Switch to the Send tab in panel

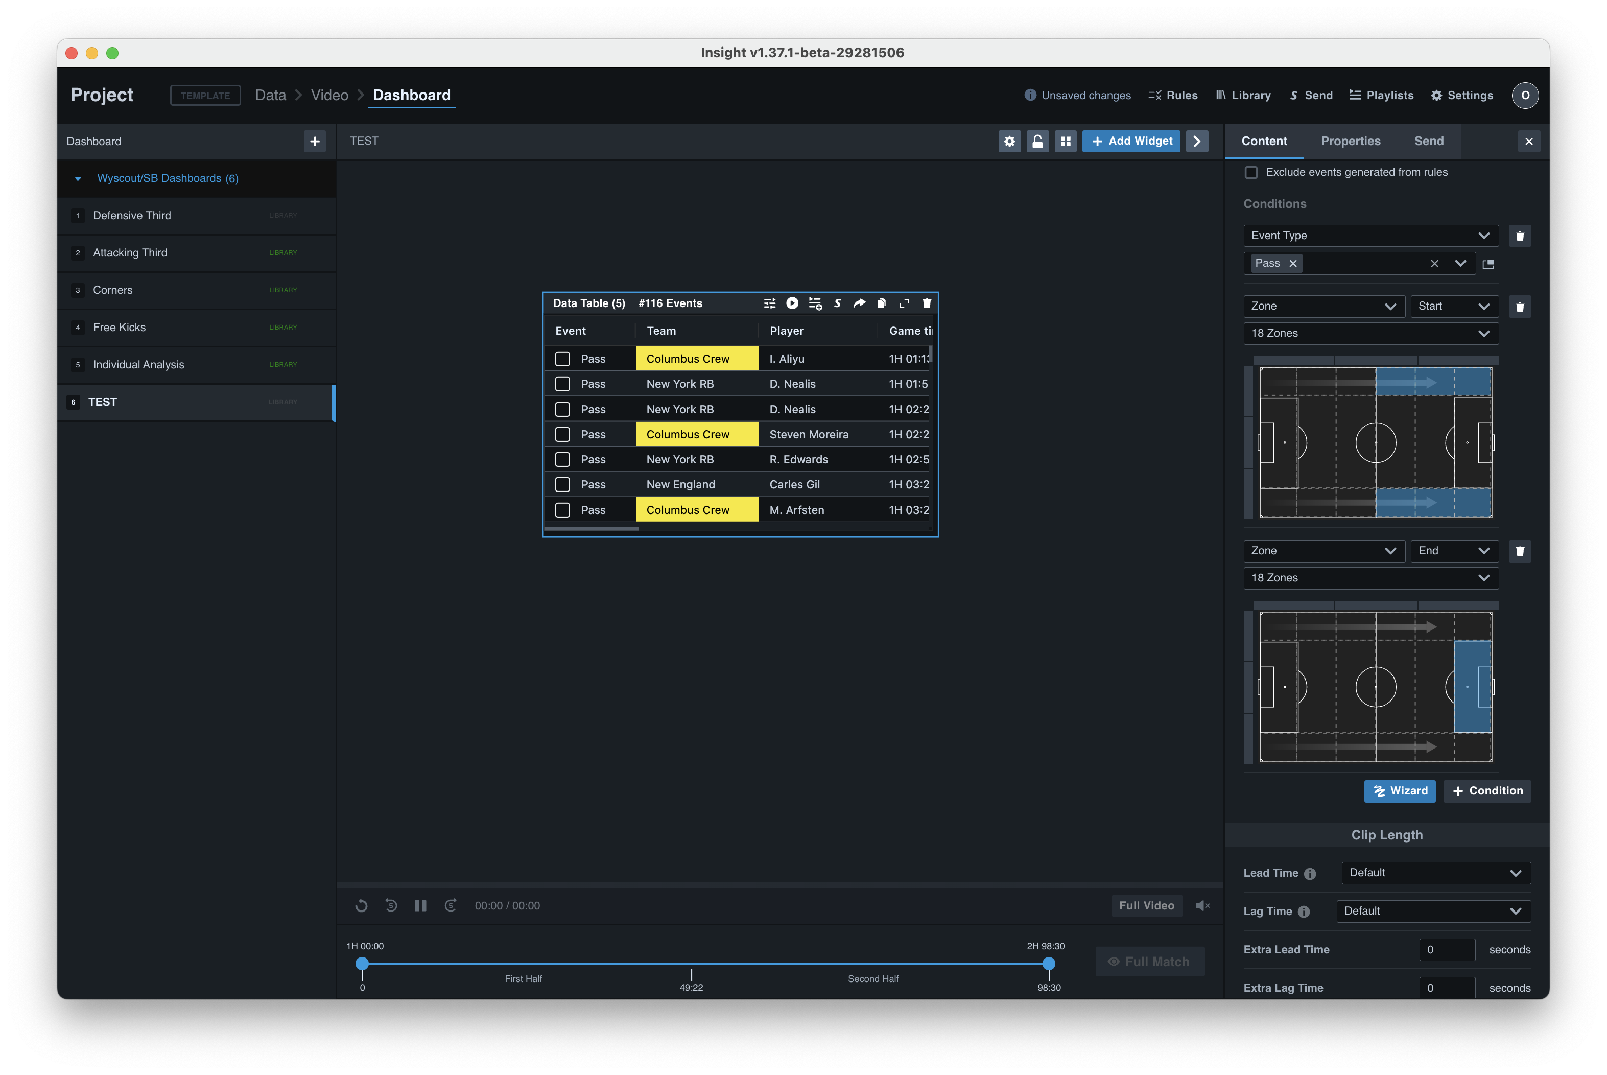pos(1429,141)
